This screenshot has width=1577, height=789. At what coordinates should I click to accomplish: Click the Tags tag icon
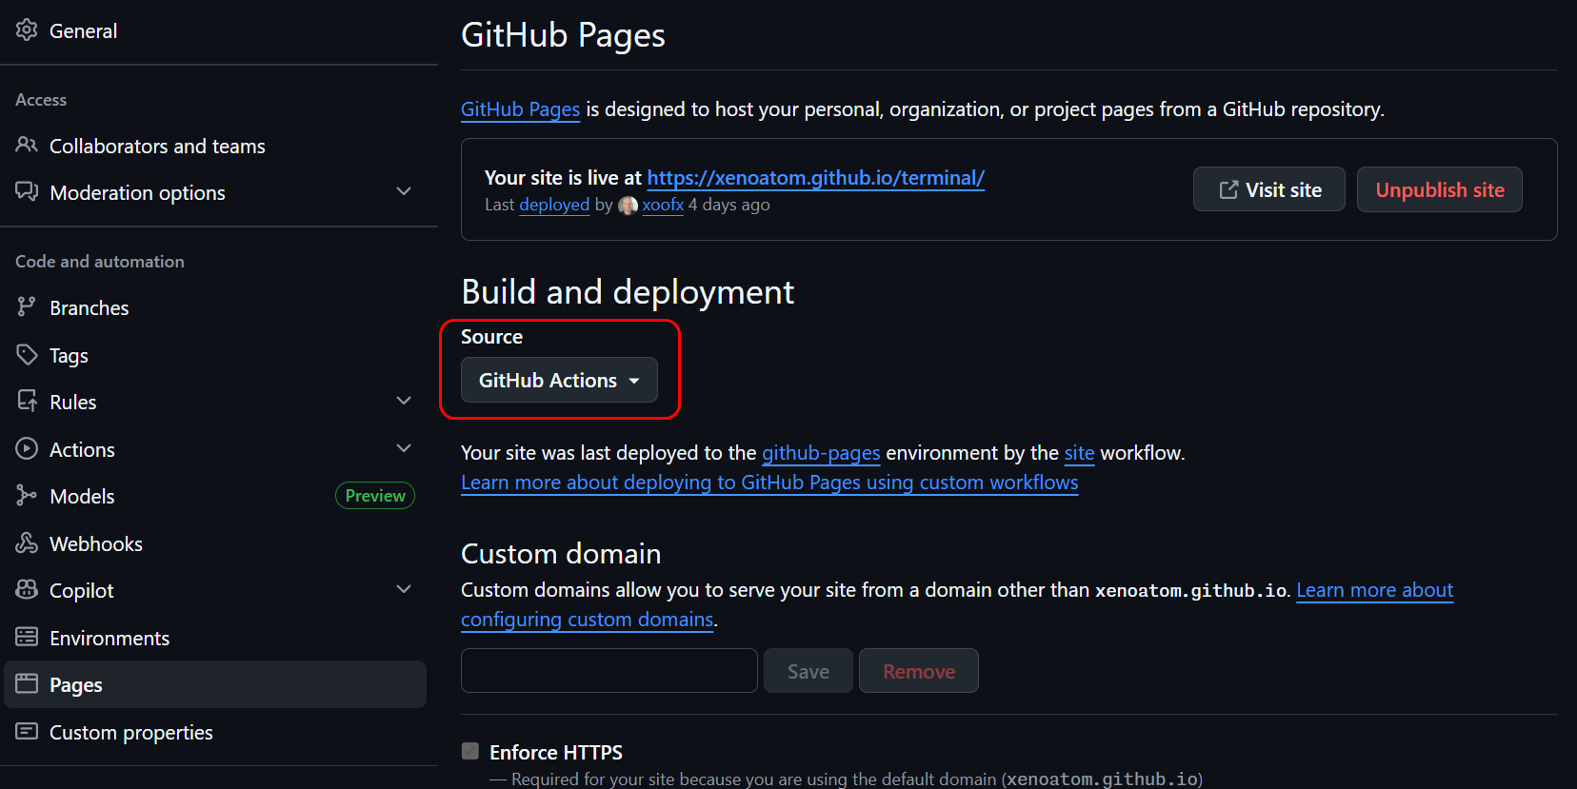pyautogui.click(x=27, y=354)
